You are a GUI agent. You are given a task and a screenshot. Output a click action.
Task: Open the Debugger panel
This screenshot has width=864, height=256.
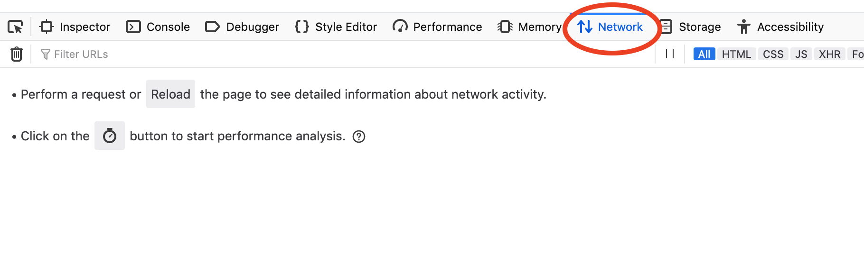pos(242,27)
